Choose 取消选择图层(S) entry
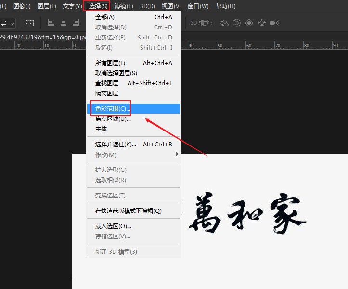This screenshot has height=289, width=348. pos(134,73)
